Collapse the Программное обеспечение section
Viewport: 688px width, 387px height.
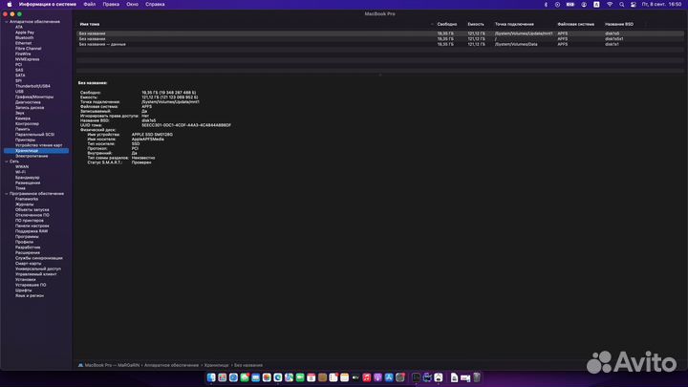coord(6,194)
